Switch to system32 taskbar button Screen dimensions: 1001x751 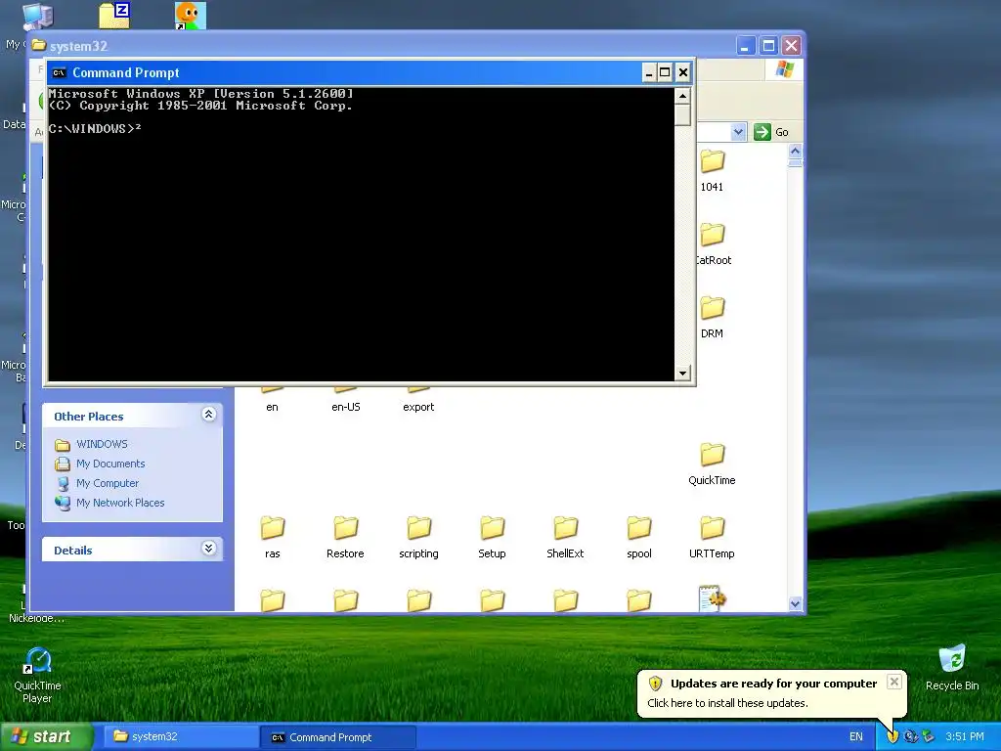[x=180, y=736]
